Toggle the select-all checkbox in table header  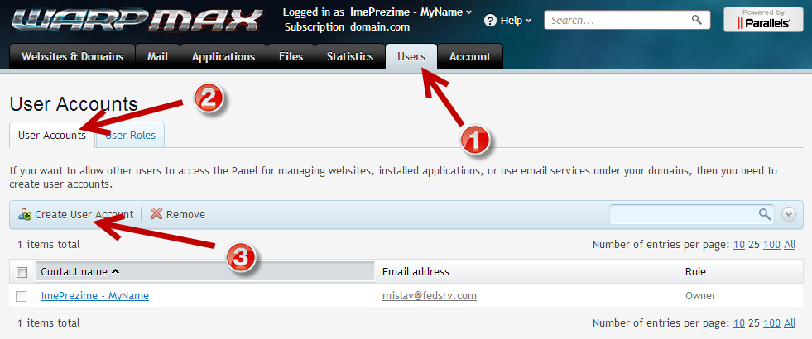click(x=22, y=272)
